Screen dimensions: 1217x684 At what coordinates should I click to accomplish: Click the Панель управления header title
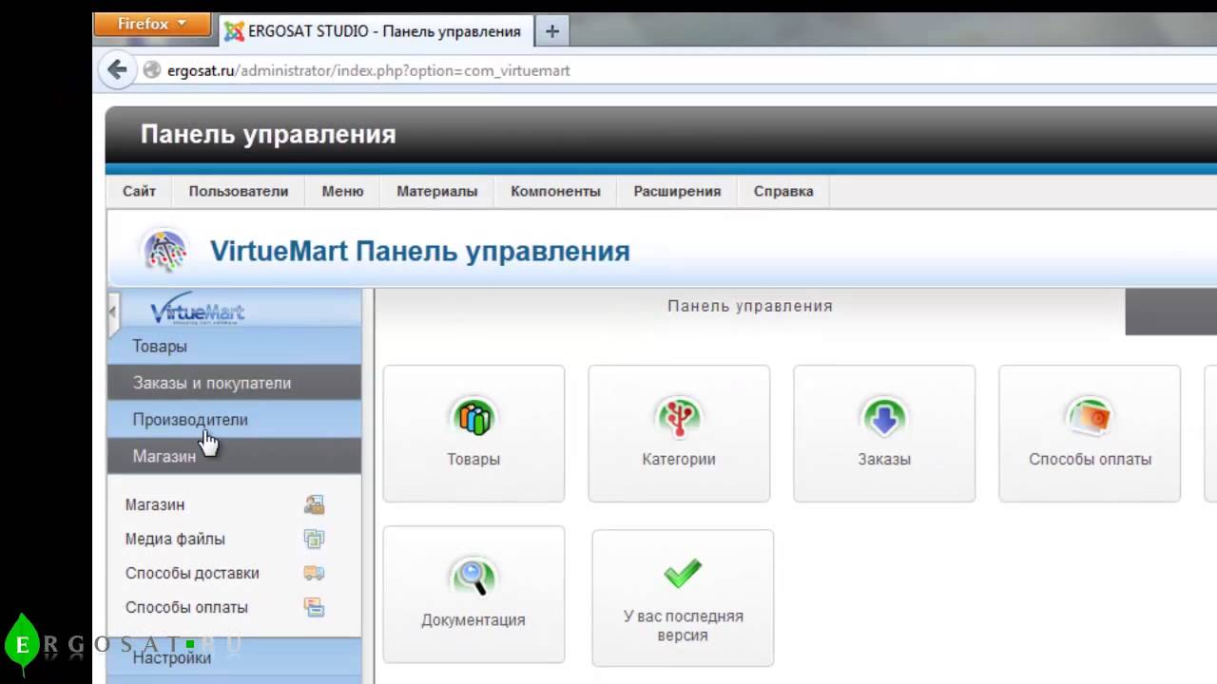click(268, 134)
